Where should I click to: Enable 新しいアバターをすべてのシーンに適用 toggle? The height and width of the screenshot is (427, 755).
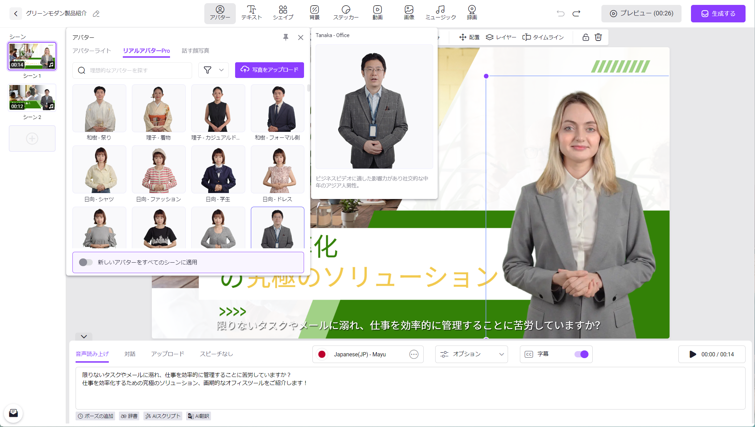(86, 262)
